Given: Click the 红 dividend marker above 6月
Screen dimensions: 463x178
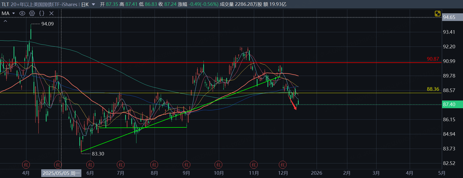Looking at the screenshot, I should [90, 165].
